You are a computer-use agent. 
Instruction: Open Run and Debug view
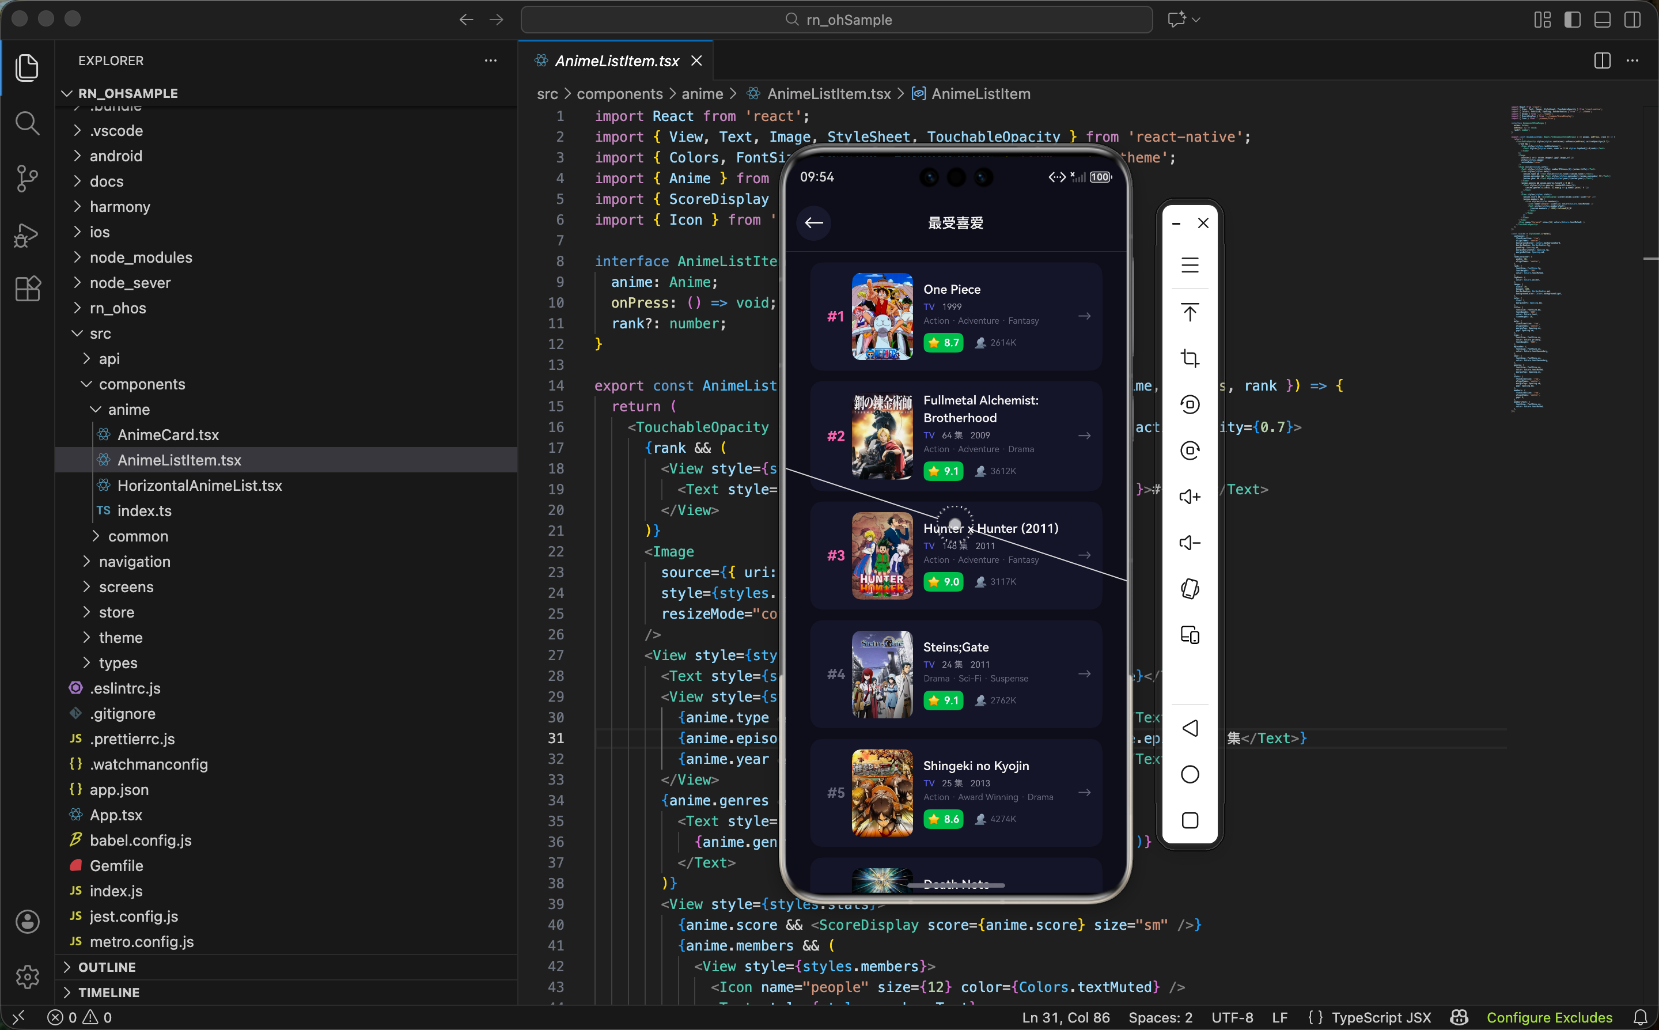pos(27,234)
